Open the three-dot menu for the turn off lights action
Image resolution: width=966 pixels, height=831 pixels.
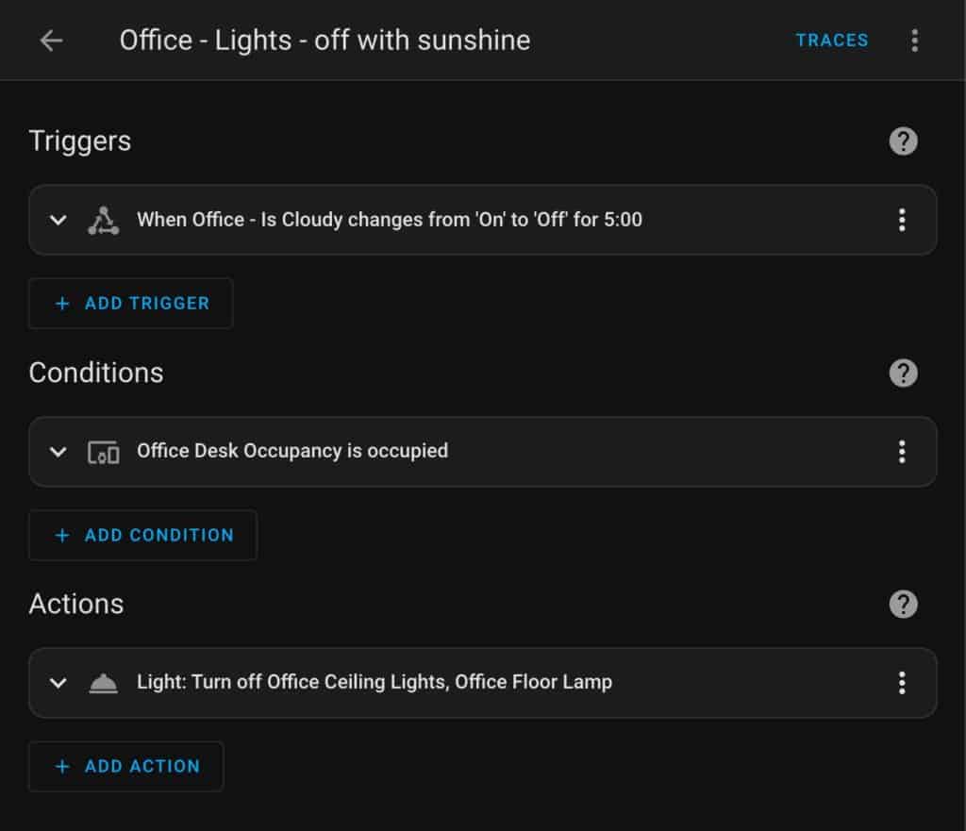click(x=902, y=683)
